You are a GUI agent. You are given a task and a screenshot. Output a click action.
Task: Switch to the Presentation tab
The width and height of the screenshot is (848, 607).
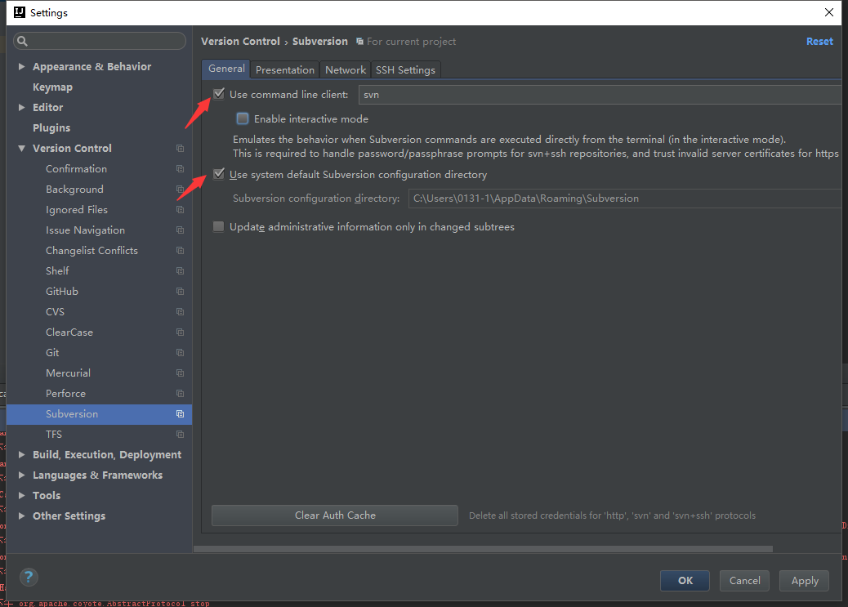285,69
